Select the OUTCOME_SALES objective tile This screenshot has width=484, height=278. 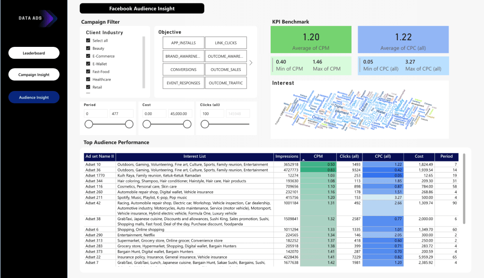[x=226, y=70]
